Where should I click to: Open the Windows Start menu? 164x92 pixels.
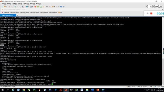[3, 90]
